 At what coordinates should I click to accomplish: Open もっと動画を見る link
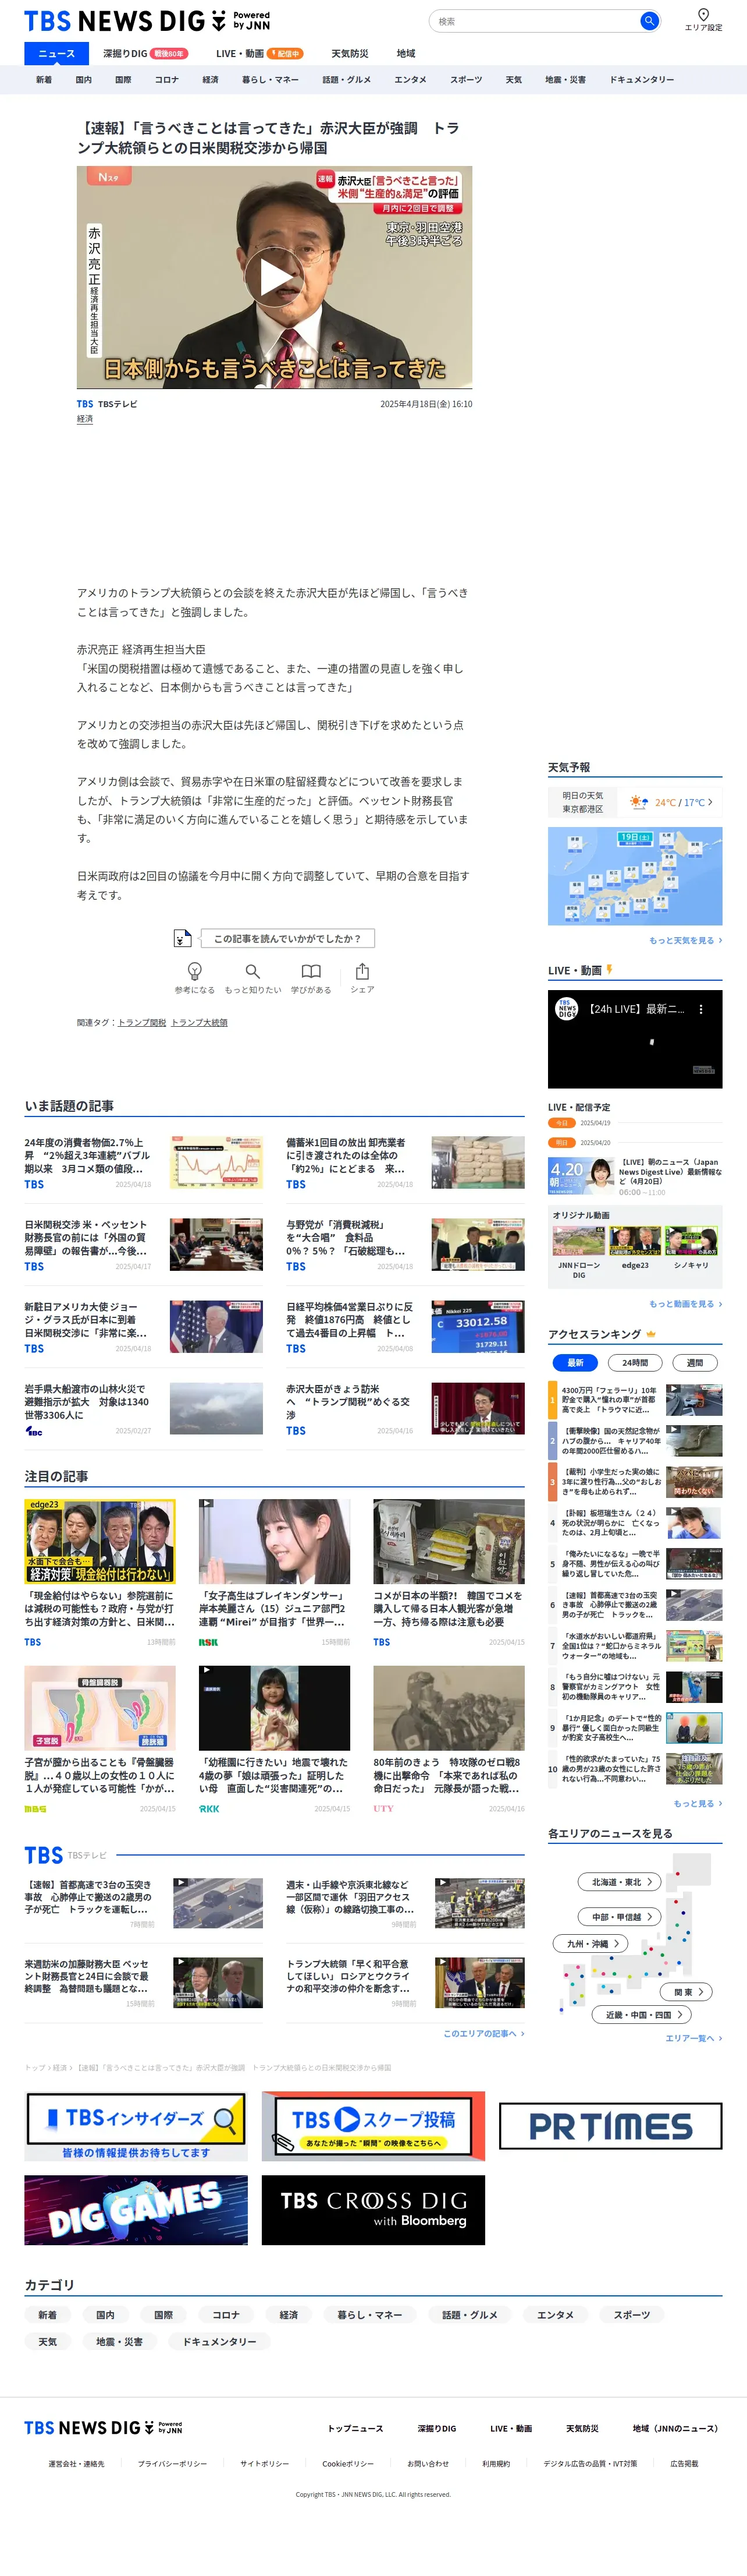pos(685,1304)
